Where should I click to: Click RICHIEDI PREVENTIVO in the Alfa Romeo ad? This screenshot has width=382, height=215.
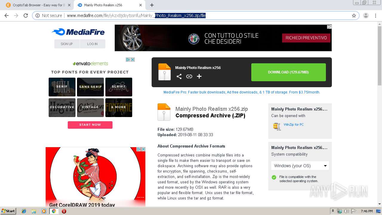pos(306,38)
